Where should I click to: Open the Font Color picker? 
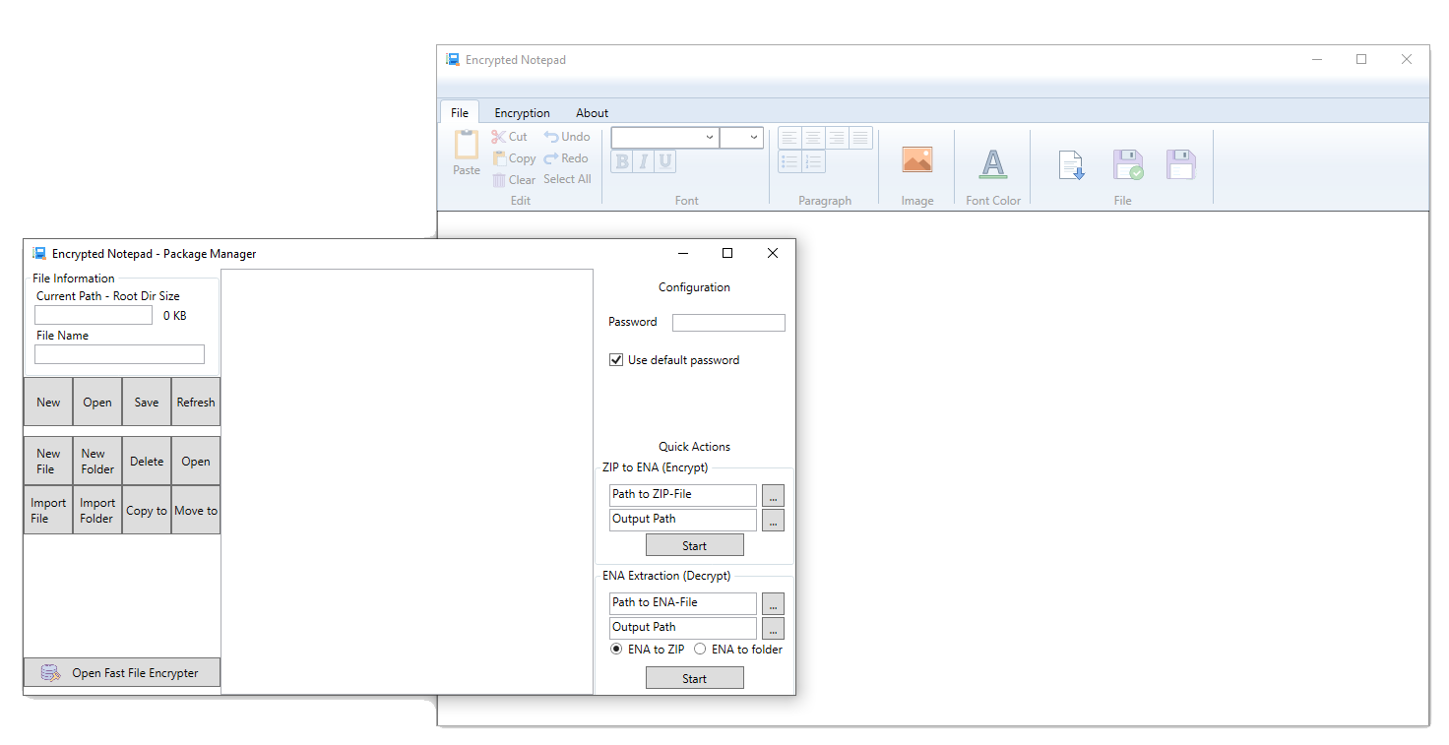(993, 165)
